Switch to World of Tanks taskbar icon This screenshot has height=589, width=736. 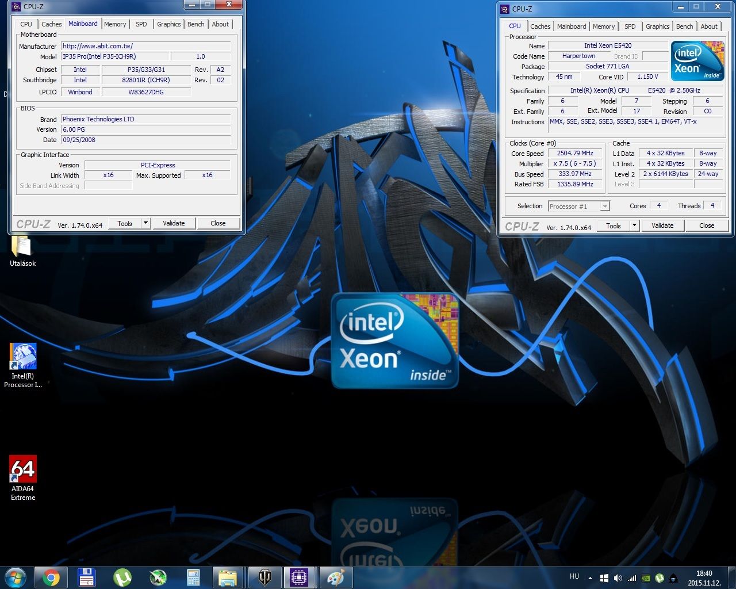264,577
